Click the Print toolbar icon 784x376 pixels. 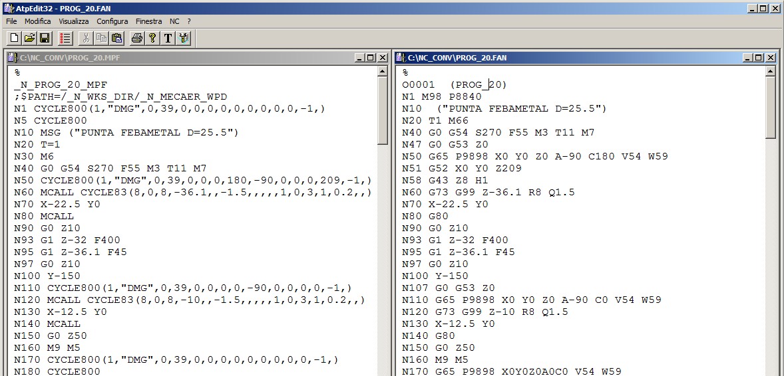tap(137, 38)
